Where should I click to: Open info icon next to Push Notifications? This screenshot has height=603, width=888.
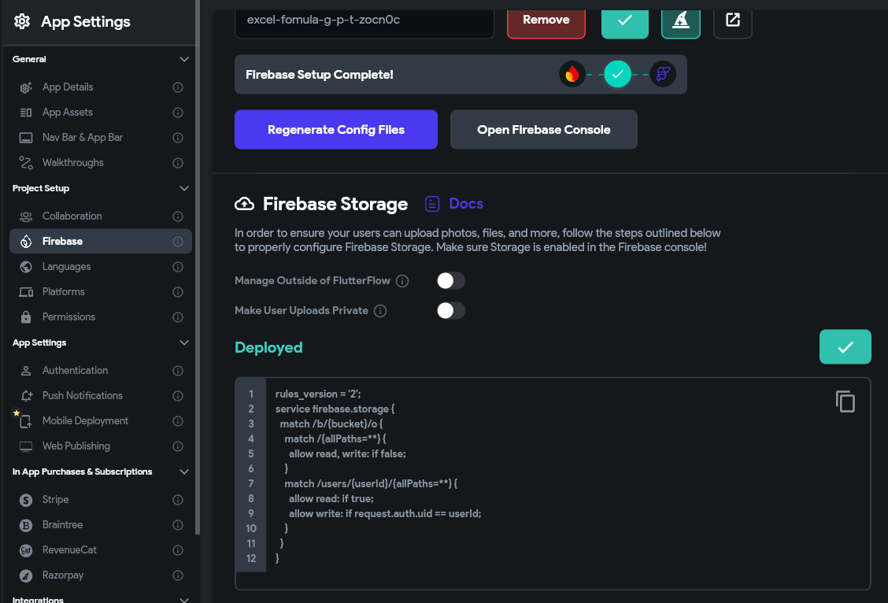pos(178,396)
